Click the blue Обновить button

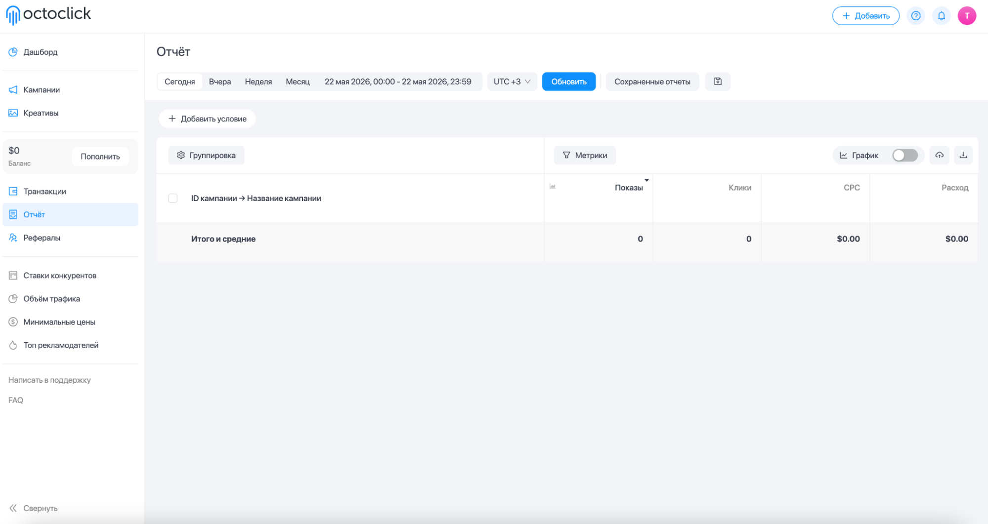(x=569, y=81)
